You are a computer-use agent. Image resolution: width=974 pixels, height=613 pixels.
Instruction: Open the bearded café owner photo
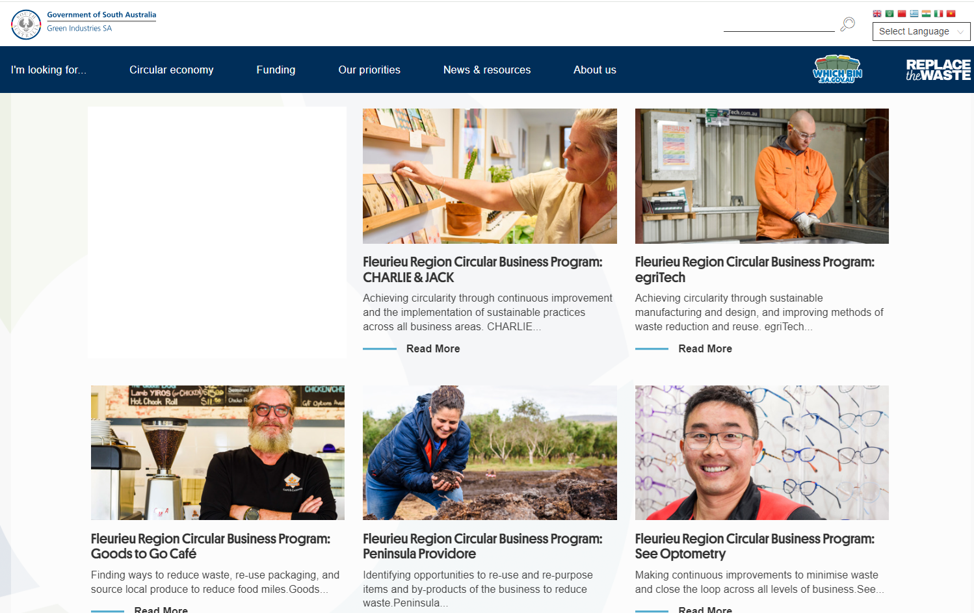point(218,452)
